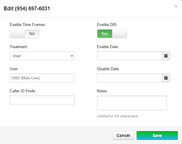
Task: Close the Edit dialog with the X
Action: click(176, 6)
